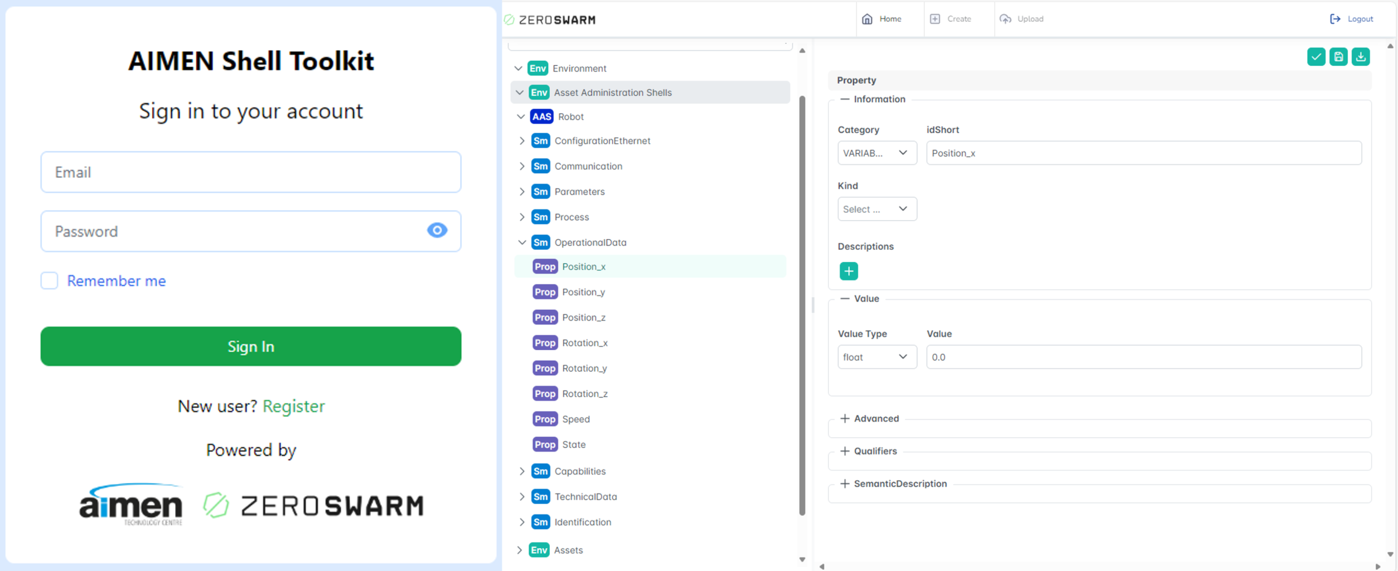The height and width of the screenshot is (571, 1398).
Task: Click the Sm badge of TechnicalData
Action: click(x=540, y=496)
